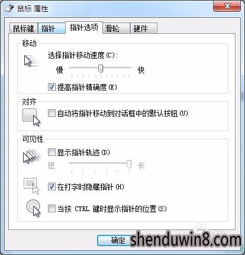
Task: Select the 滑轮 tab
Action: point(116,28)
